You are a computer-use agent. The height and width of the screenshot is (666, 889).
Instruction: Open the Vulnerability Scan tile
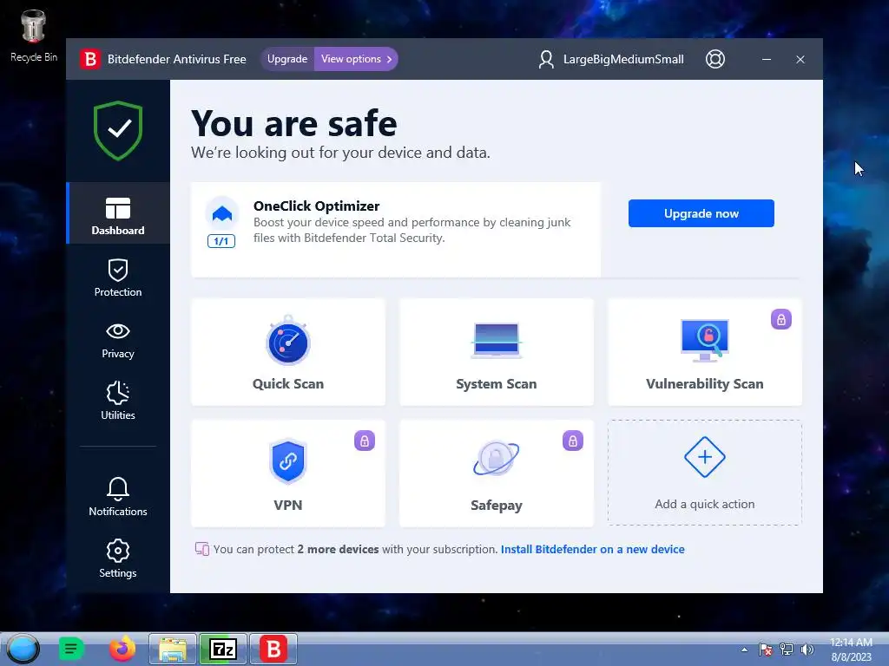705,352
